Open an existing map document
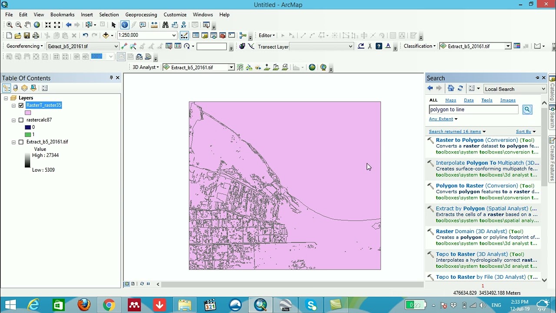Viewport: 556px width, 313px height. point(18,35)
